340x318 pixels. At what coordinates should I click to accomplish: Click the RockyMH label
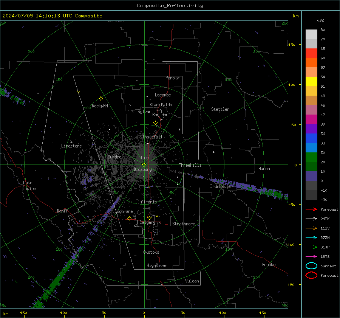pyautogui.click(x=100, y=106)
